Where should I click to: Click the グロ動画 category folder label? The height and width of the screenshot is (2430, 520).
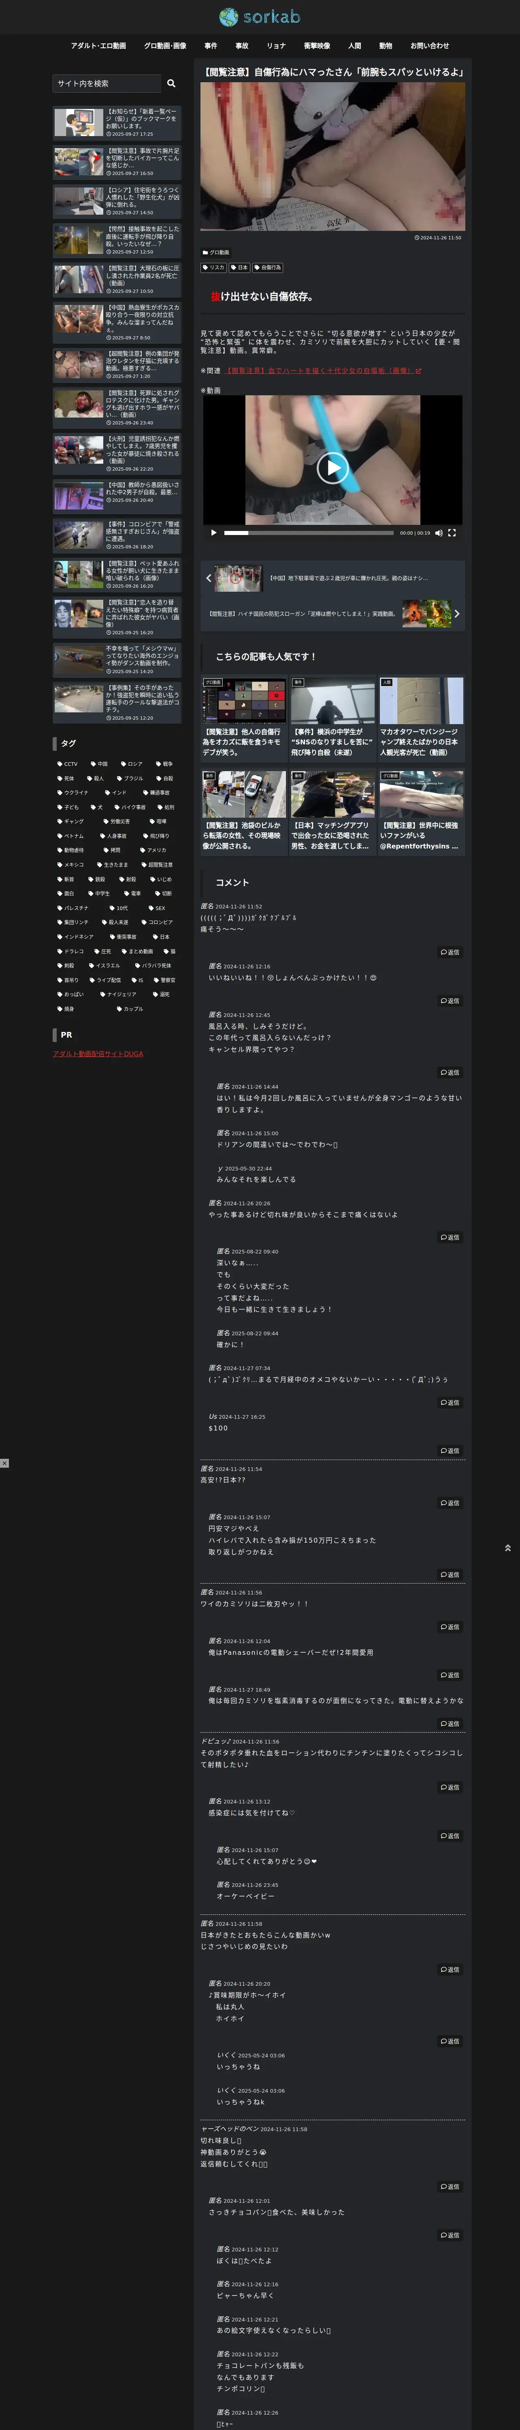coord(216,253)
